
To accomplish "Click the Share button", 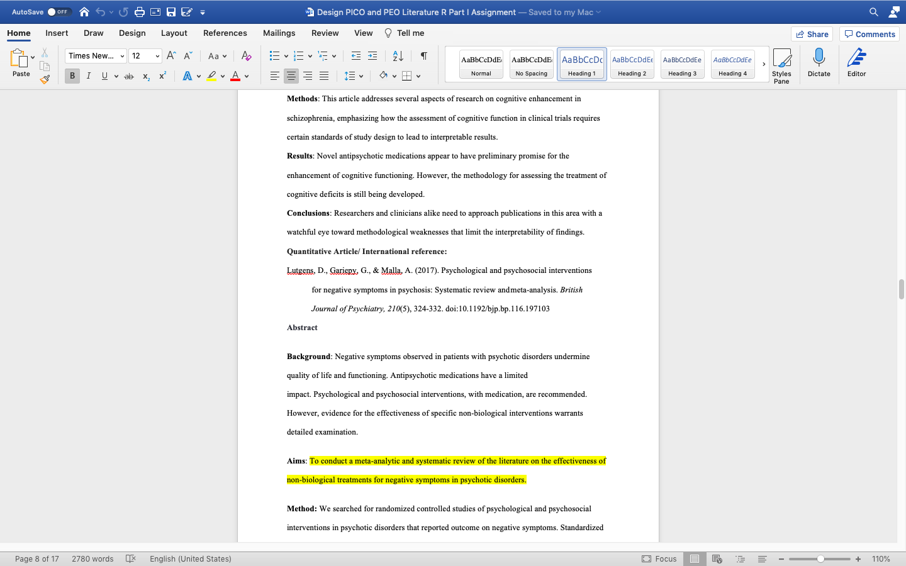I will click(x=812, y=34).
